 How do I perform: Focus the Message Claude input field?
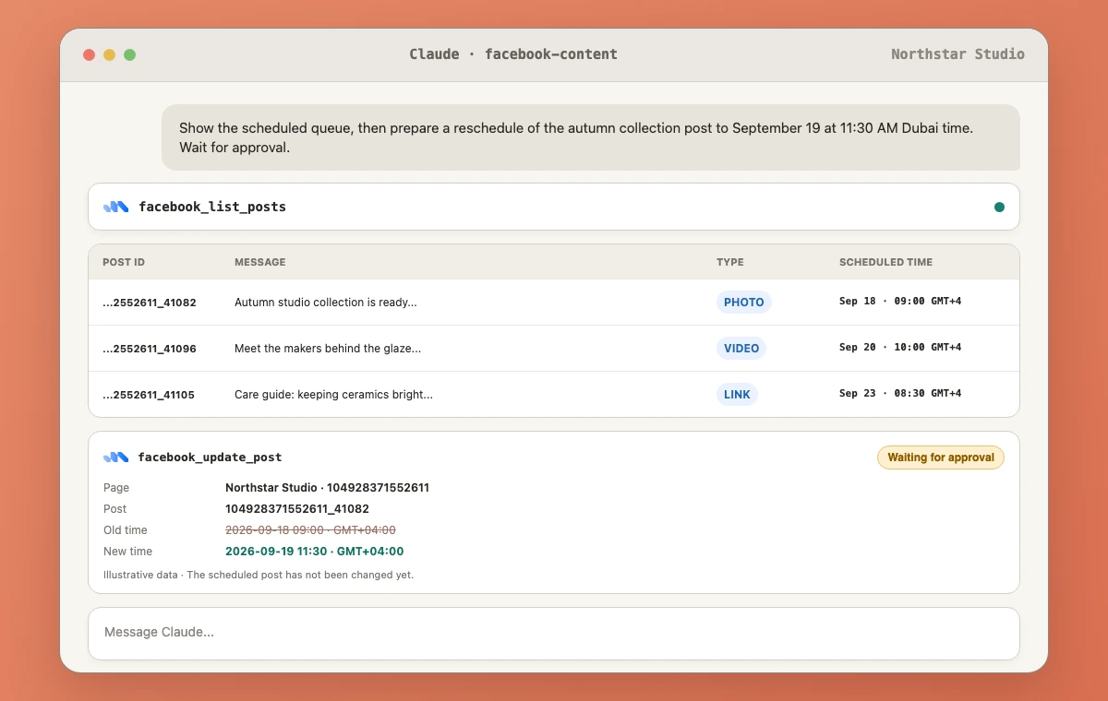pos(554,633)
